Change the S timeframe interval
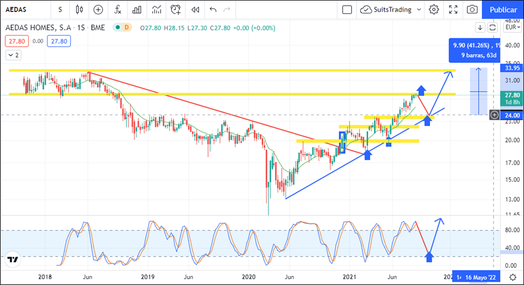The image size is (524, 285). [60, 10]
